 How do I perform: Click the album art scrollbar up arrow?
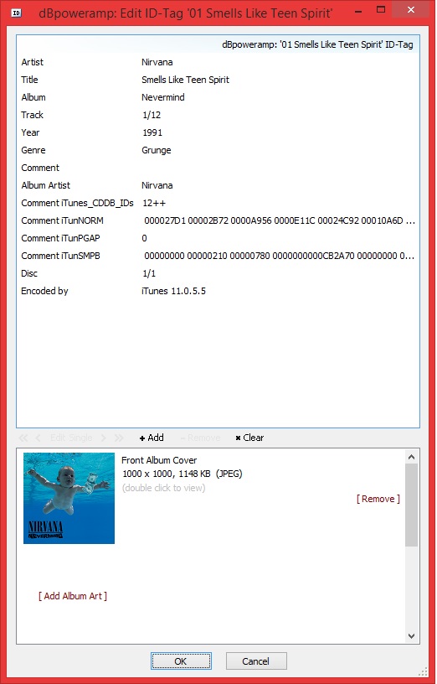(411, 457)
